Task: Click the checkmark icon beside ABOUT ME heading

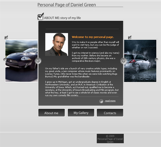Action: point(41,17)
